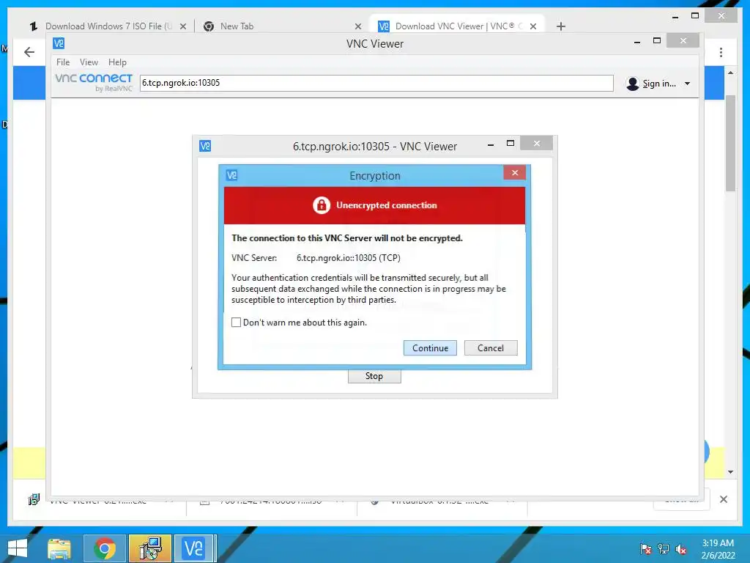Viewport: 750px width, 563px height.
Task: Open the Windows Start button
Action: click(18, 548)
